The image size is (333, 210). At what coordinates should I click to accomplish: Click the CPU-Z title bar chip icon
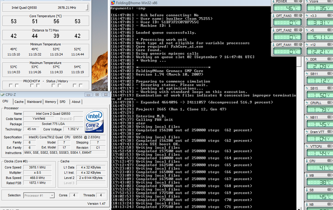[2, 95]
